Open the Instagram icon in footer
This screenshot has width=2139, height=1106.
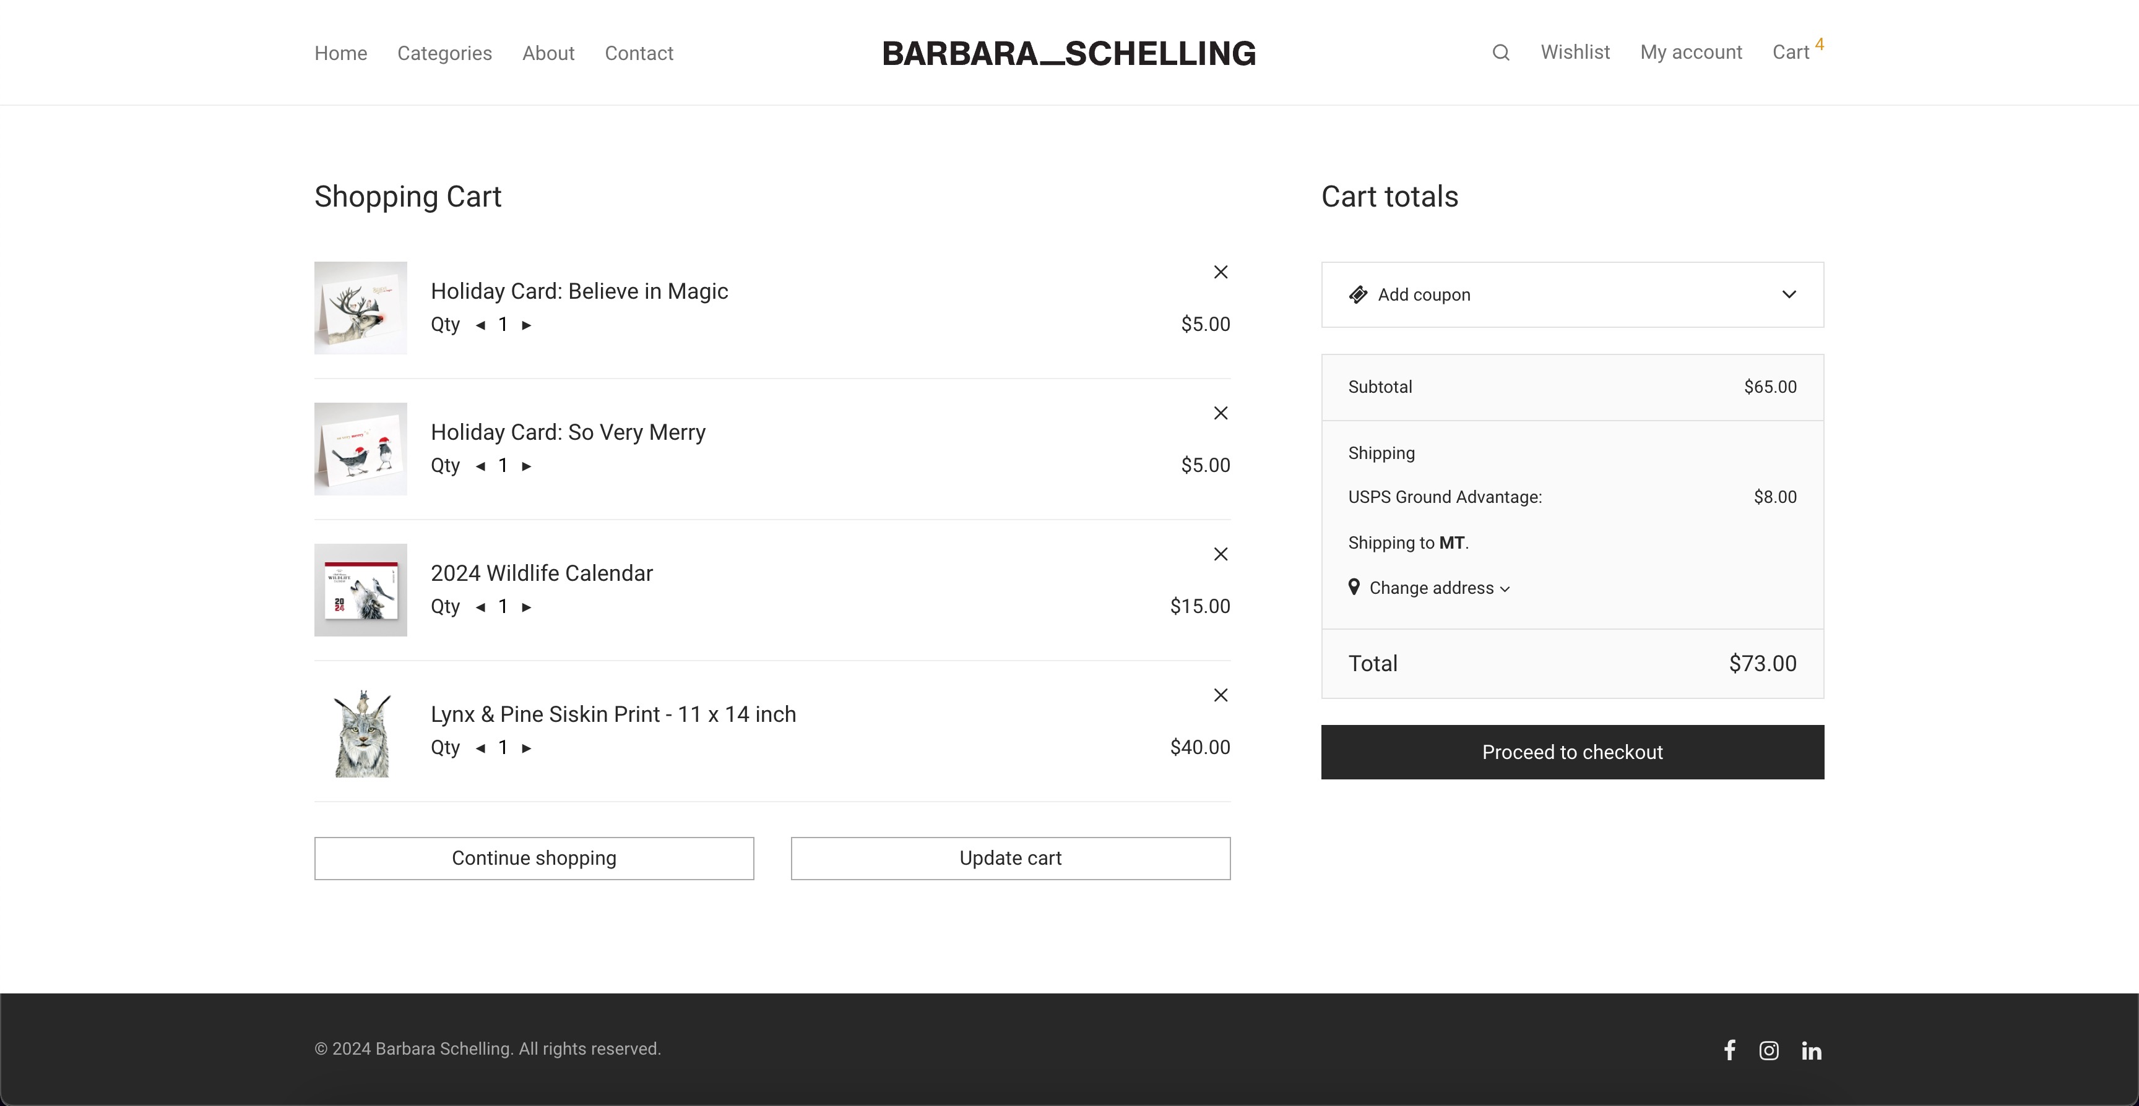[1769, 1050]
